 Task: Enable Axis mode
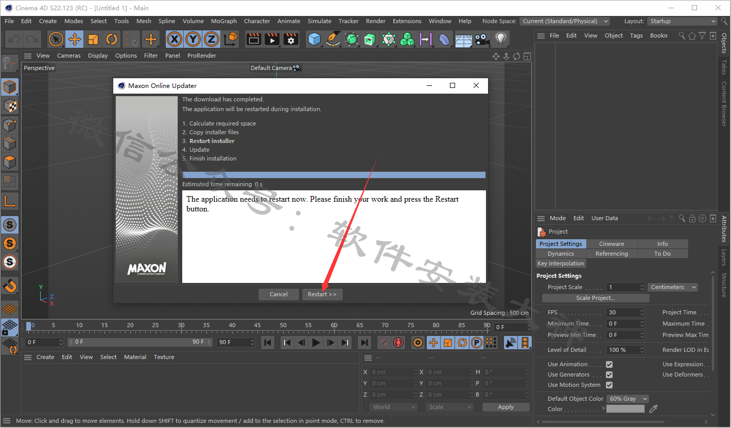[x=10, y=201]
